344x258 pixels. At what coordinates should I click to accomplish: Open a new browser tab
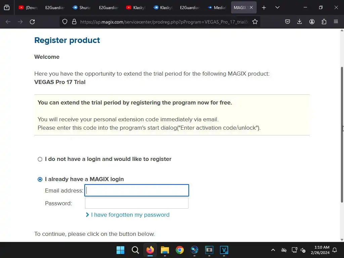pos(264,8)
